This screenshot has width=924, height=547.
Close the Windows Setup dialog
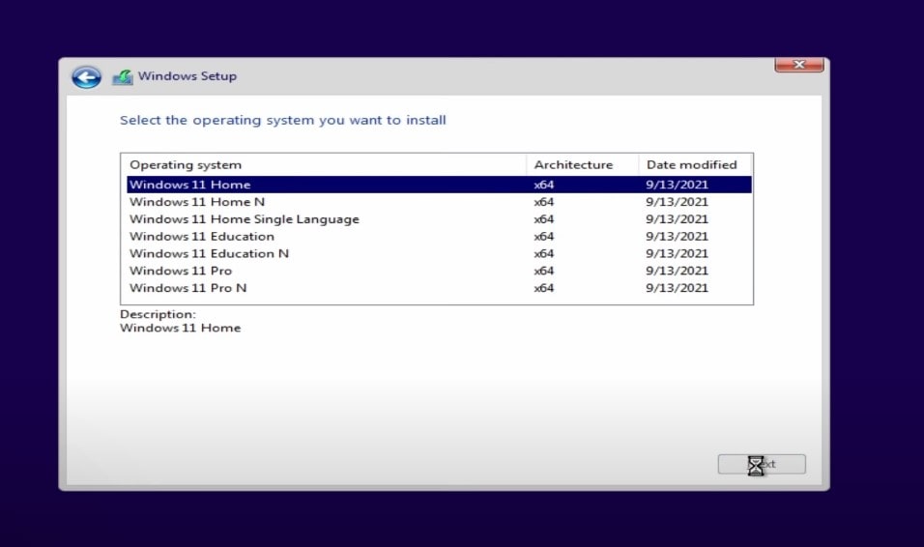pos(799,65)
